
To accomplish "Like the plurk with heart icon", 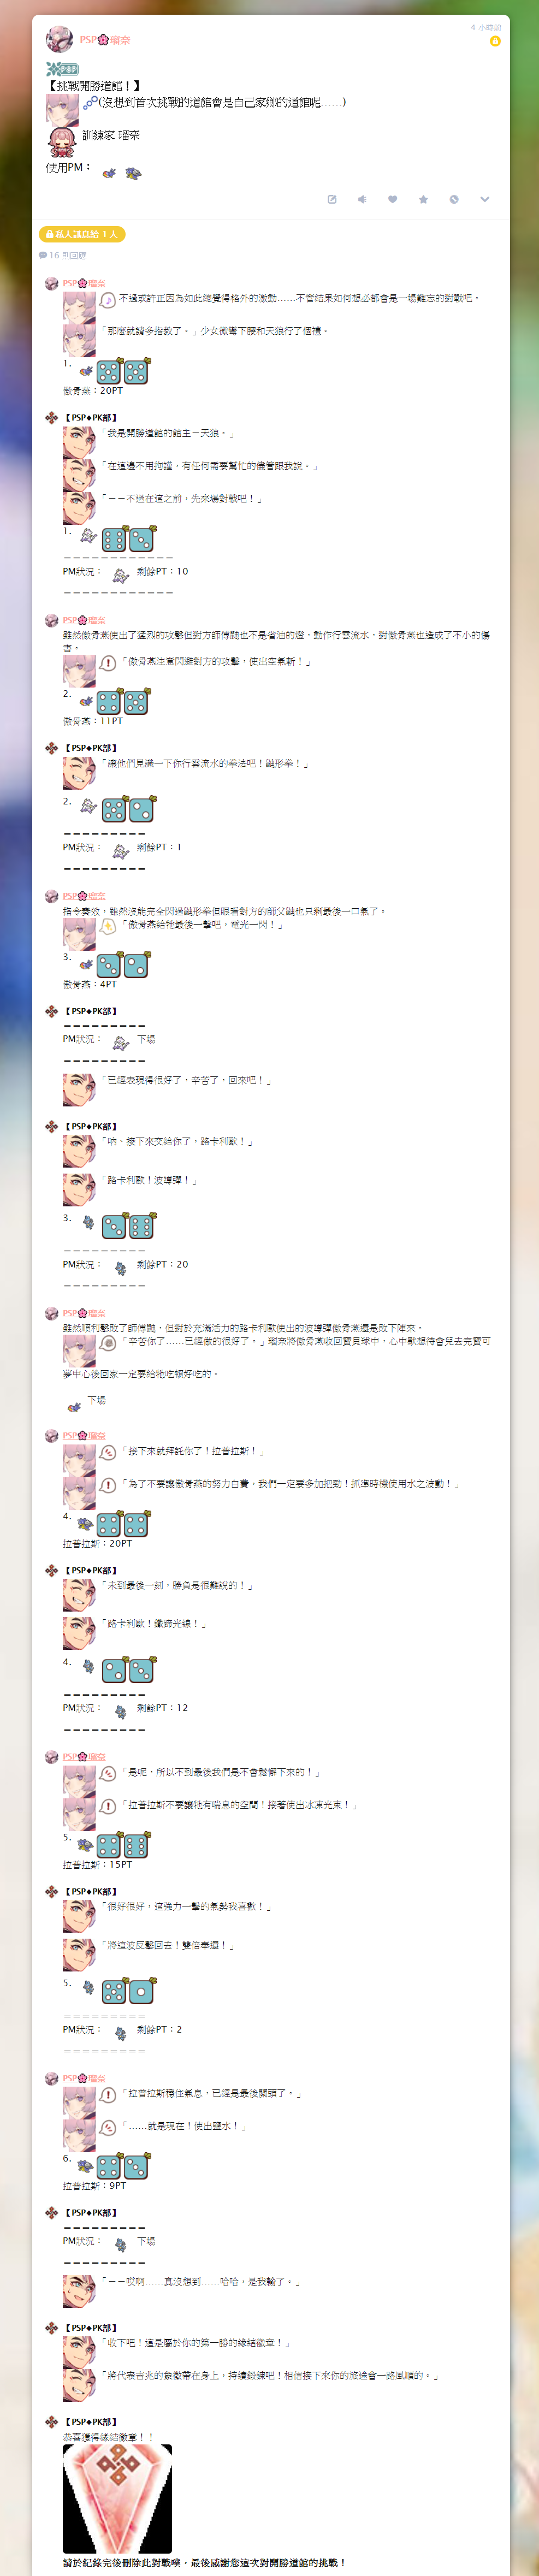I will click(x=393, y=199).
